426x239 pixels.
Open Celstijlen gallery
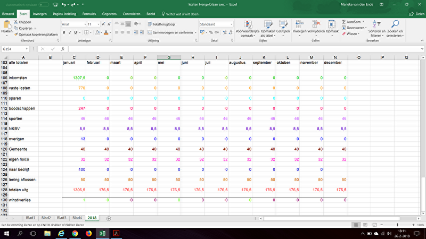click(283, 29)
